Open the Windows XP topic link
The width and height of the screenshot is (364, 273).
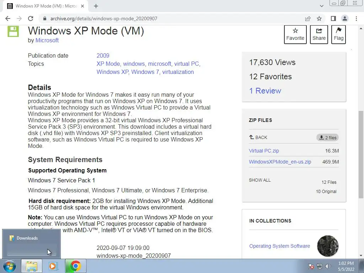point(112,72)
